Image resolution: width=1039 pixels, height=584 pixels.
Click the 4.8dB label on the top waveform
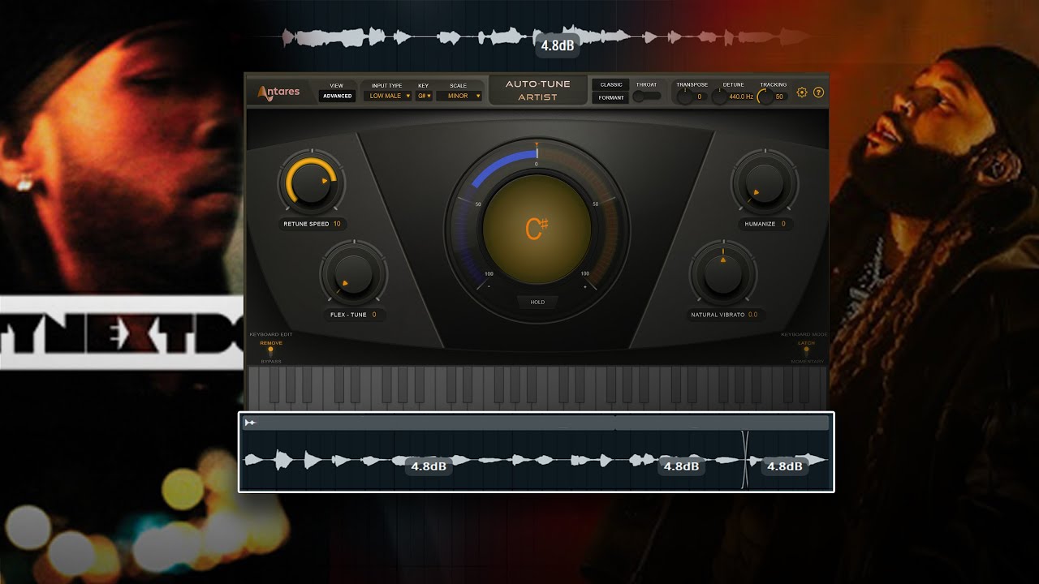pos(558,45)
